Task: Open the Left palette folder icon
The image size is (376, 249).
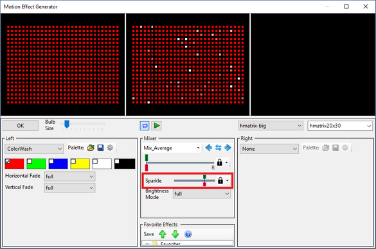Action: (x=91, y=148)
